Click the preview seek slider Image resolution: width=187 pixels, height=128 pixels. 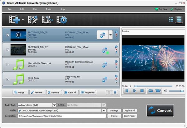point(153,86)
